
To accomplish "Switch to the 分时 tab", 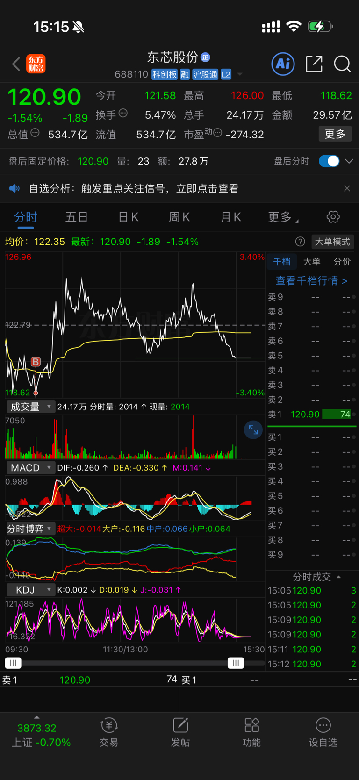I will point(25,217).
